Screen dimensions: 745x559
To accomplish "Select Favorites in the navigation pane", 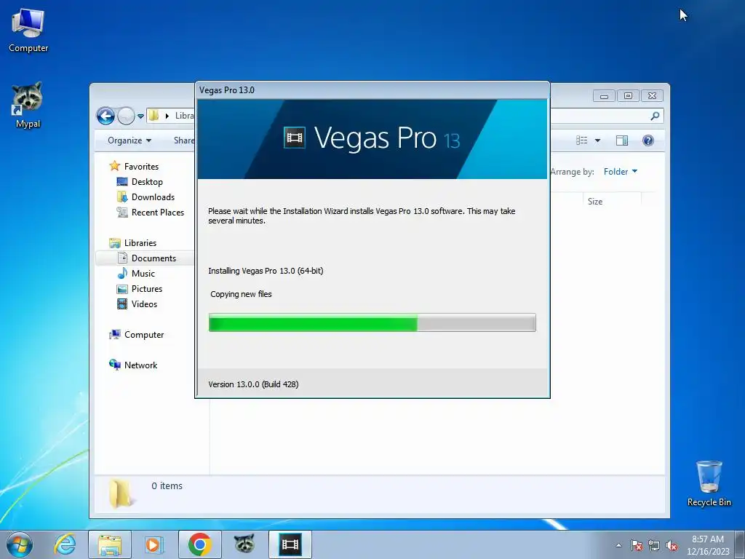I will 142,167.
